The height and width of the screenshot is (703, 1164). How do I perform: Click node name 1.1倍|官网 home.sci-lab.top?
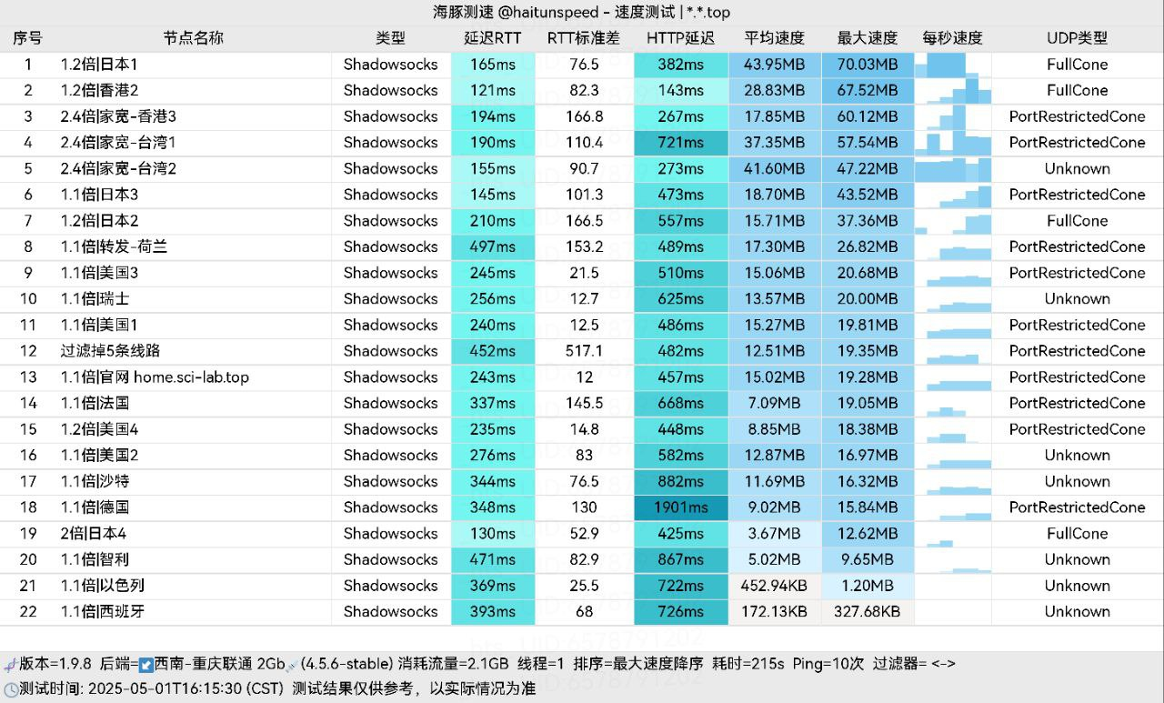click(155, 377)
